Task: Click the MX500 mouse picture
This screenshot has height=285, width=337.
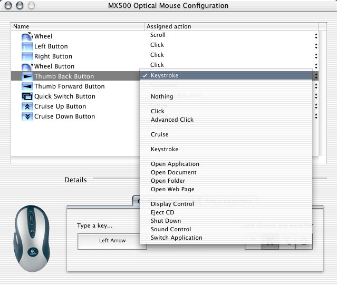Action: point(32,238)
